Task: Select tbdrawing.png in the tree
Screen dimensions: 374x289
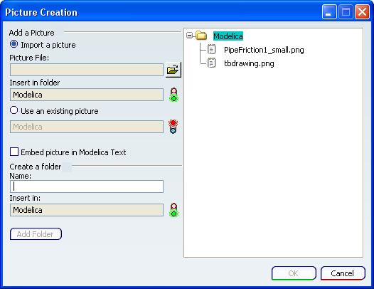Action: (x=249, y=63)
